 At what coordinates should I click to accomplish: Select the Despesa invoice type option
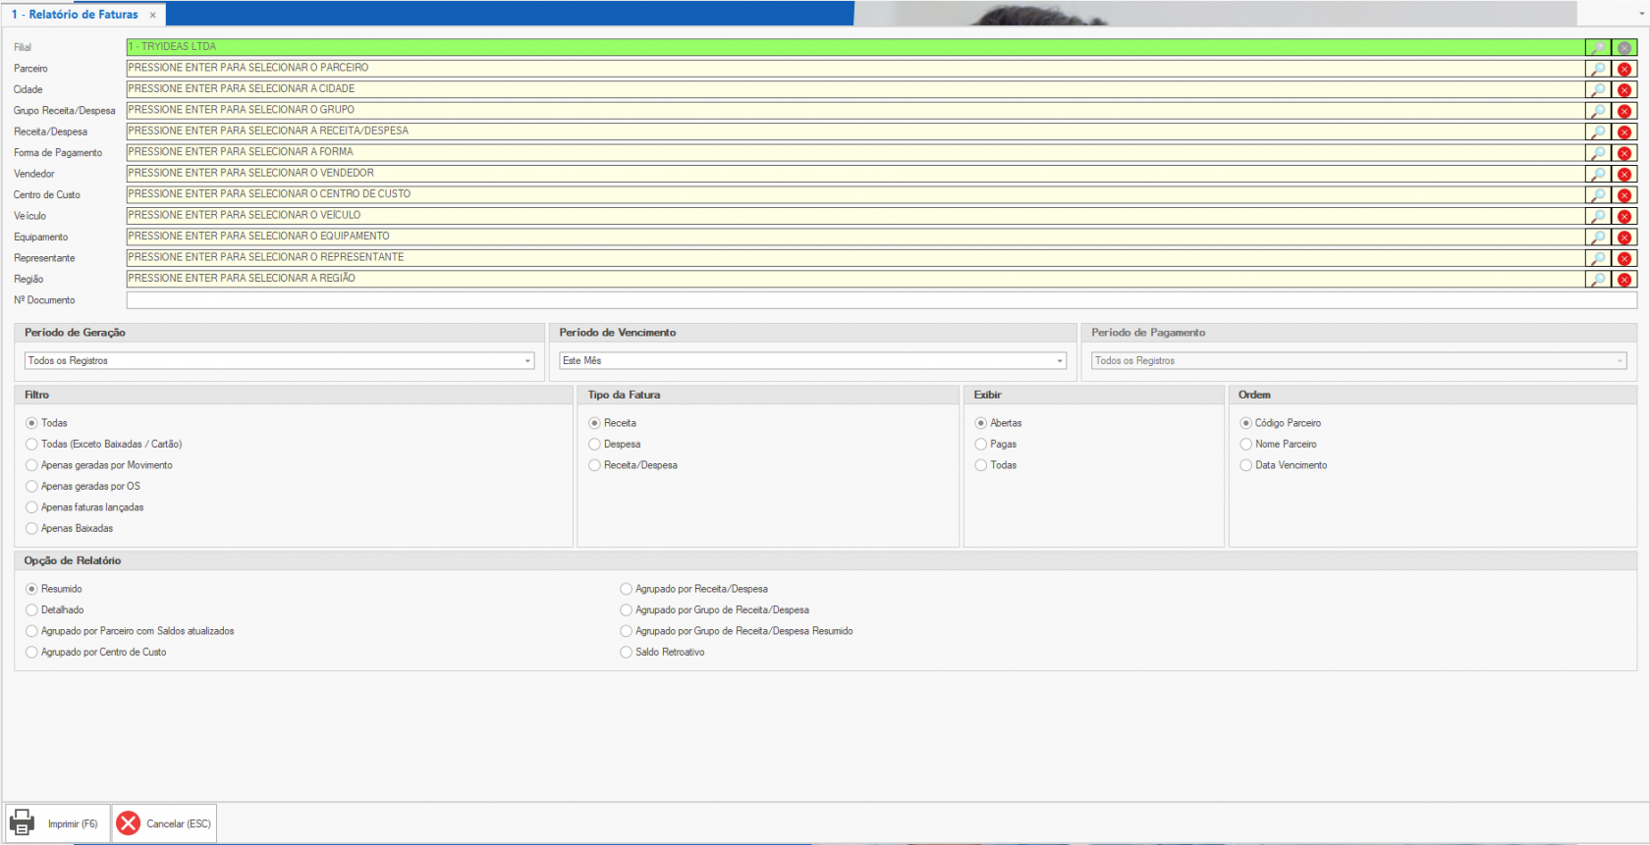coord(594,445)
